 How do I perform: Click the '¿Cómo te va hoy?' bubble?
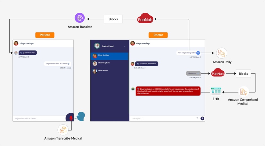pos(28,53)
